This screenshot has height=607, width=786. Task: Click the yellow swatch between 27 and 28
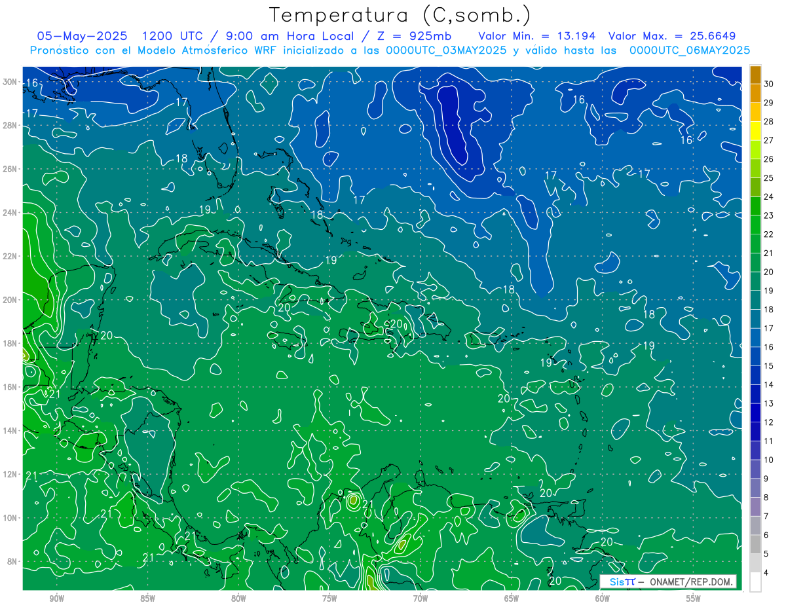pyautogui.click(x=755, y=132)
